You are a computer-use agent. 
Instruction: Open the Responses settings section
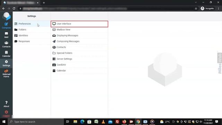[x=32, y=41]
